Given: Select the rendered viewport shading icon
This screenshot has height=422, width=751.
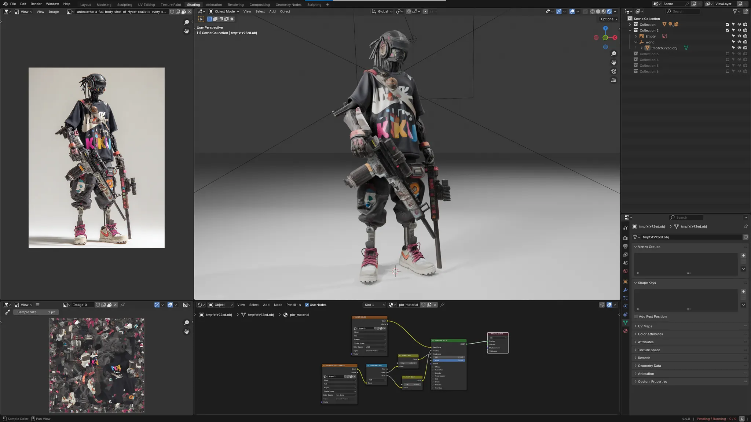Looking at the screenshot, I should tap(609, 11).
